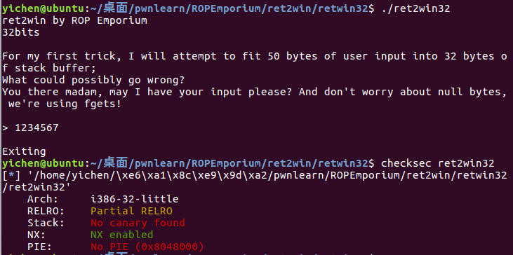Click the 'i386-32-little' Arch value

click(x=135, y=199)
